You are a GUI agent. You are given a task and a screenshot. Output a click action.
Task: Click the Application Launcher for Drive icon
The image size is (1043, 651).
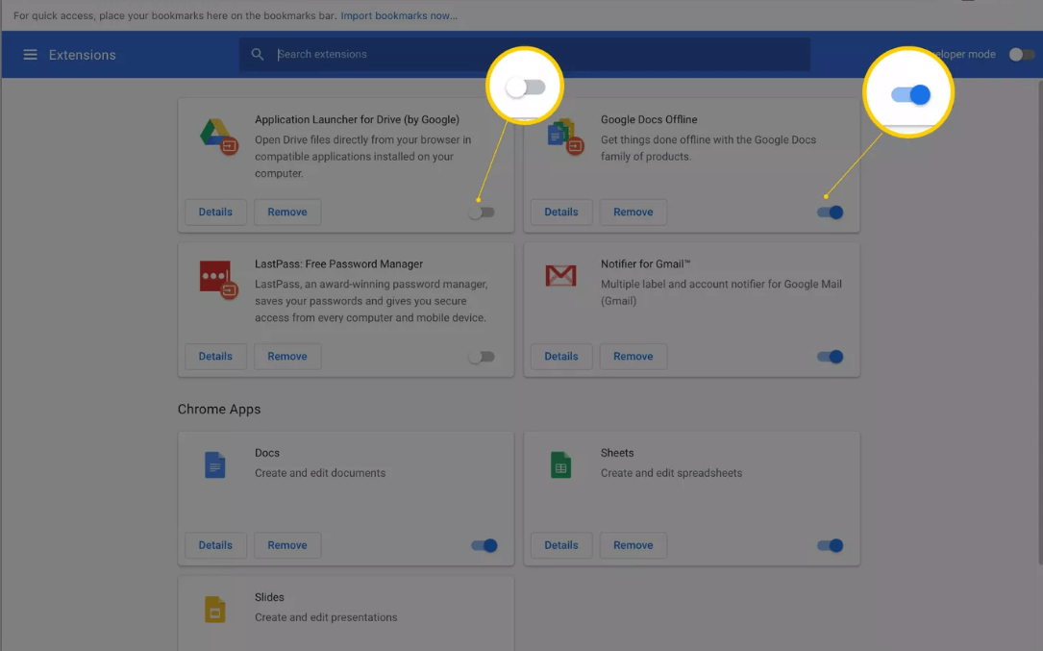tap(218, 136)
